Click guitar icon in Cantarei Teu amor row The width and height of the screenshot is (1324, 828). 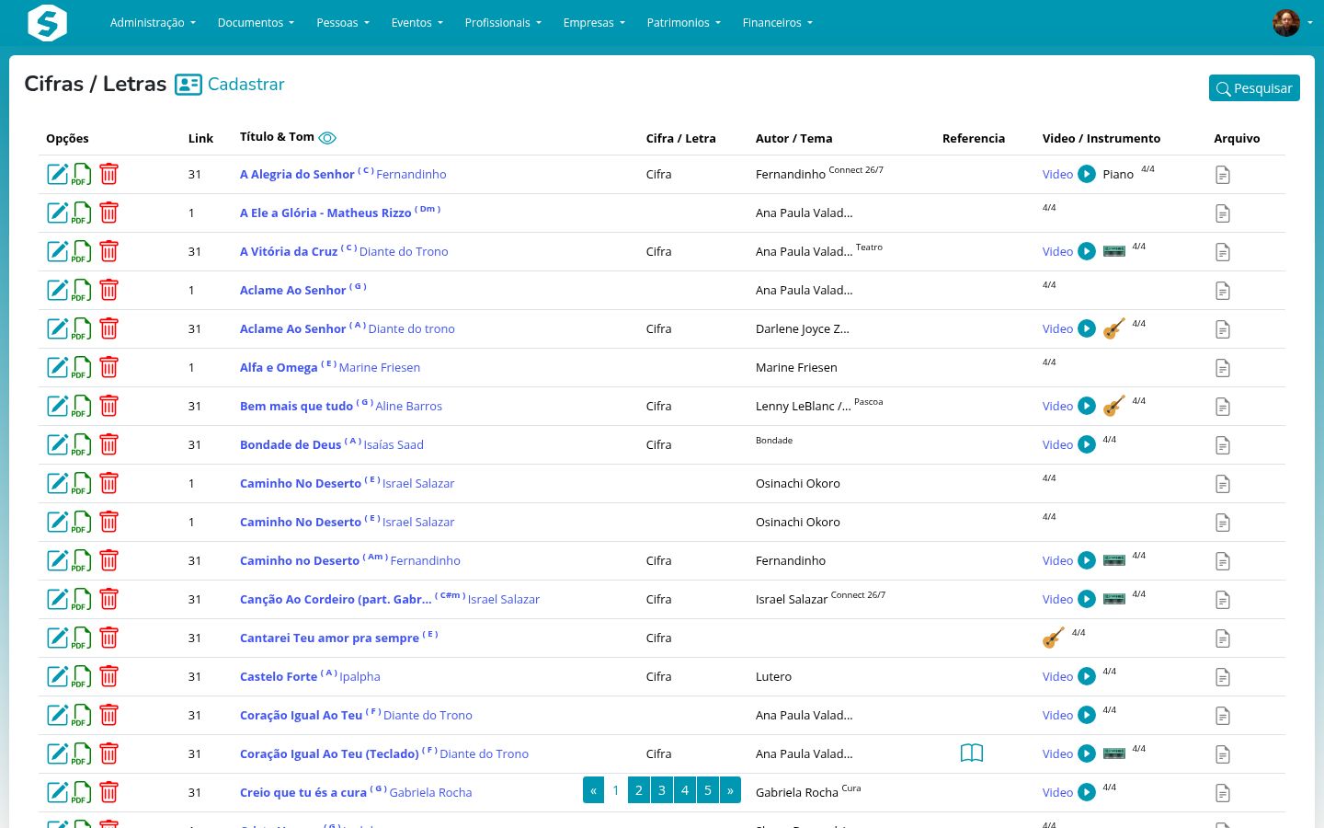pyautogui.click(x=1054, y=638)
